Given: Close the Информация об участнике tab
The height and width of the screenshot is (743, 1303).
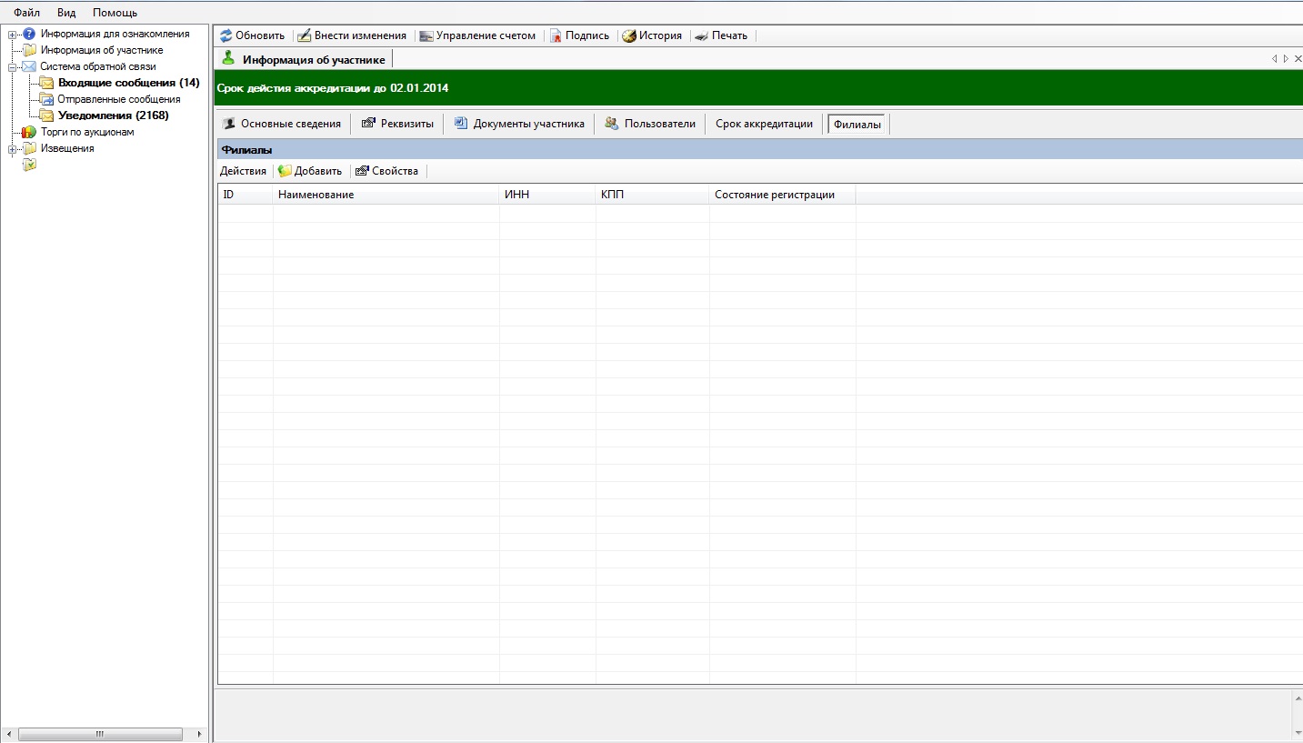Looking at the screenshot, I should pos(1298,59).
